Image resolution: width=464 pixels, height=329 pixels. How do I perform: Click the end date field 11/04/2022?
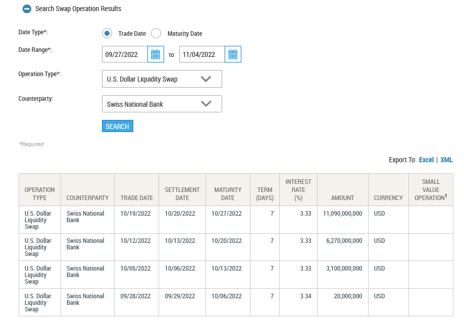coord(202,54)
